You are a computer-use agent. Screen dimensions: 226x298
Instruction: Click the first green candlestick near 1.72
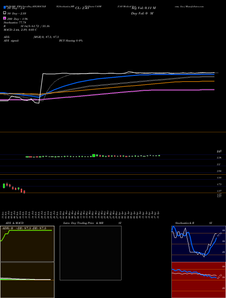pos(4,186)
